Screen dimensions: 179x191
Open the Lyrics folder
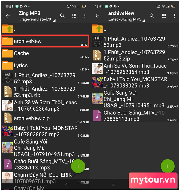click(45, 65)
